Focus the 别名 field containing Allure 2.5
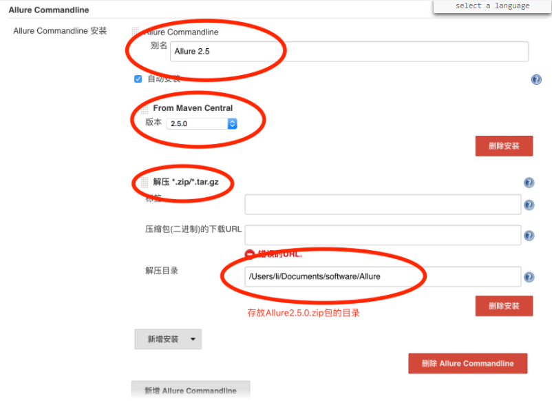Screen dimensions: 552x401 (349, 52)
